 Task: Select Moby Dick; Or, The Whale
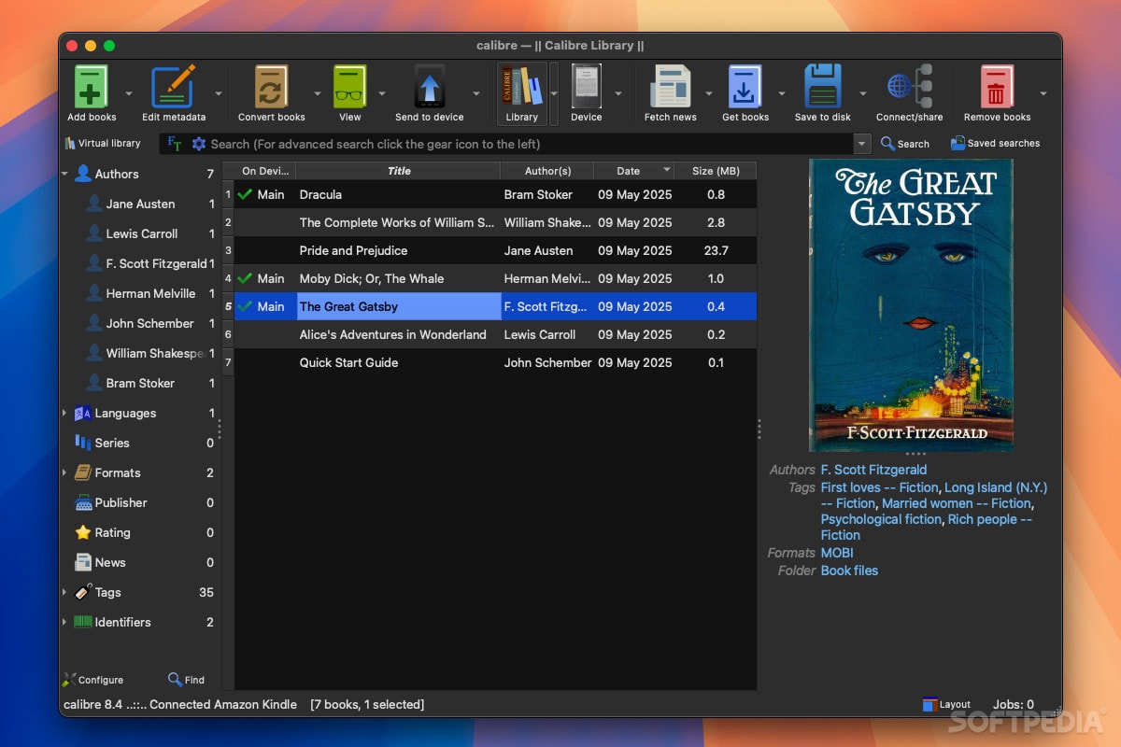495,278
